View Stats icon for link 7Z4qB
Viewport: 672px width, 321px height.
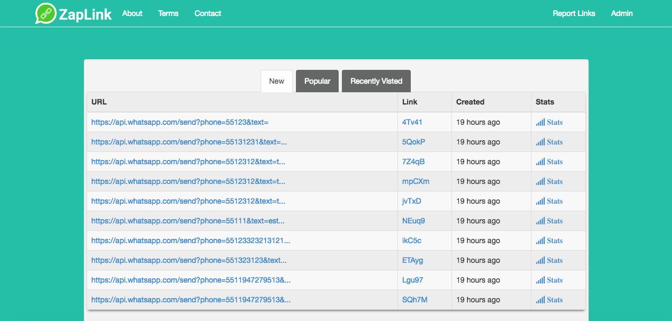[541, 162]
